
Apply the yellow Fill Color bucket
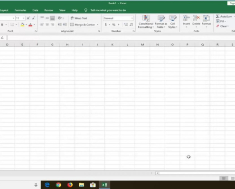pos(22,25)
